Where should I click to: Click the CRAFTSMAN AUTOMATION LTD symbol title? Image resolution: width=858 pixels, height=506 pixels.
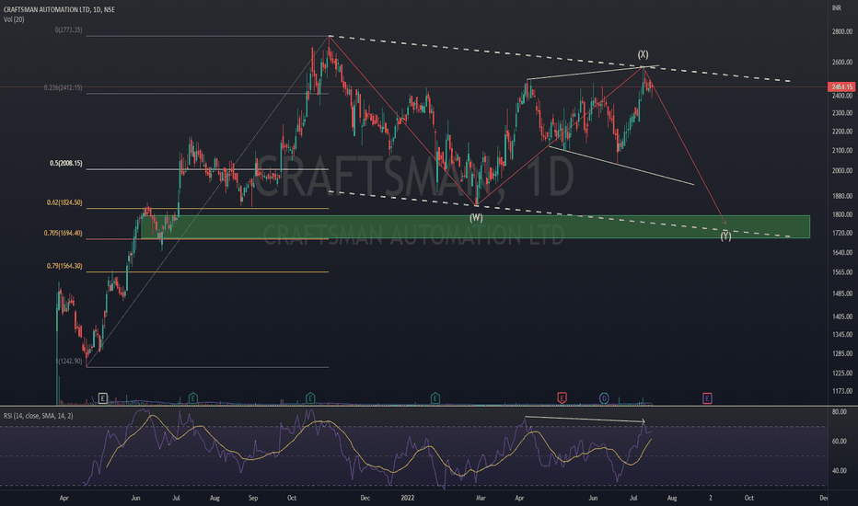59,10
